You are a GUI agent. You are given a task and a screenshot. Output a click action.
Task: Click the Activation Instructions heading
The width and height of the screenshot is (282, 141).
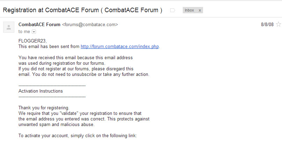click(41, 91)
